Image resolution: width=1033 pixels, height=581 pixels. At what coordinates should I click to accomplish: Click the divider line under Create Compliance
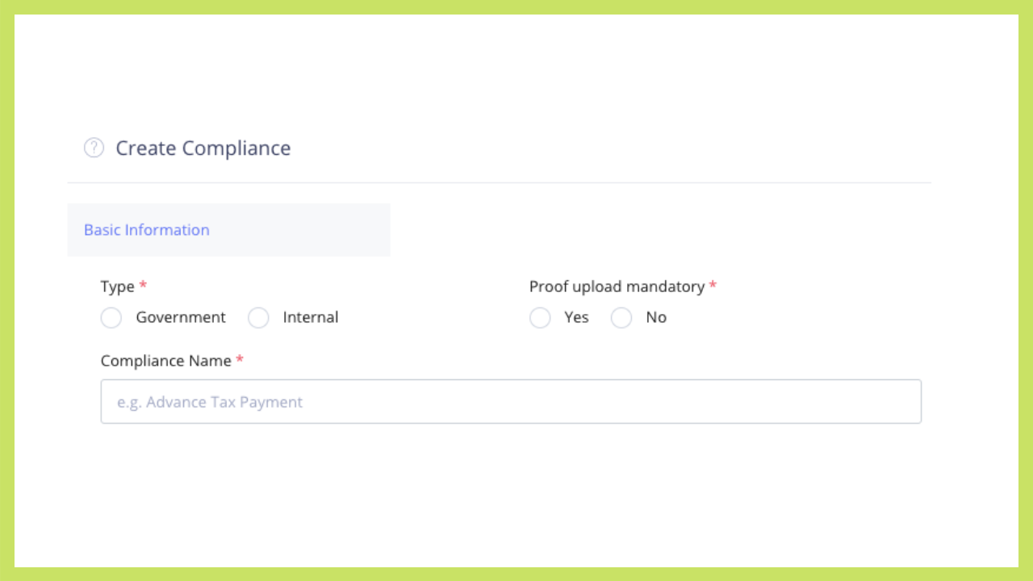pyautogui.click(x=499, y=183)
